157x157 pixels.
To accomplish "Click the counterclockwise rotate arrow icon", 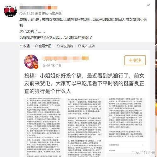I will tap(58, 46).
